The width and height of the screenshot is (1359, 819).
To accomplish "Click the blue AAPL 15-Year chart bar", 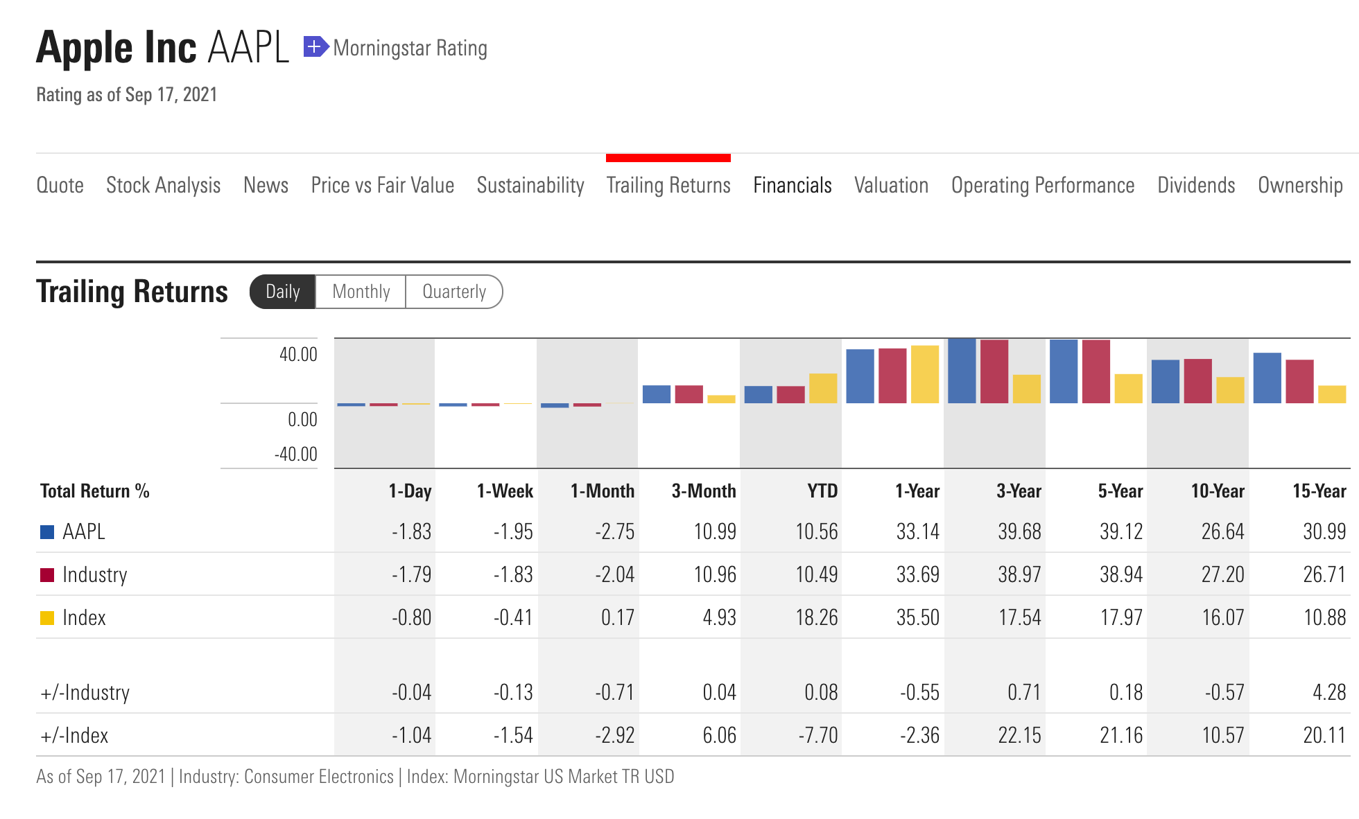I will pos(1267,378).
